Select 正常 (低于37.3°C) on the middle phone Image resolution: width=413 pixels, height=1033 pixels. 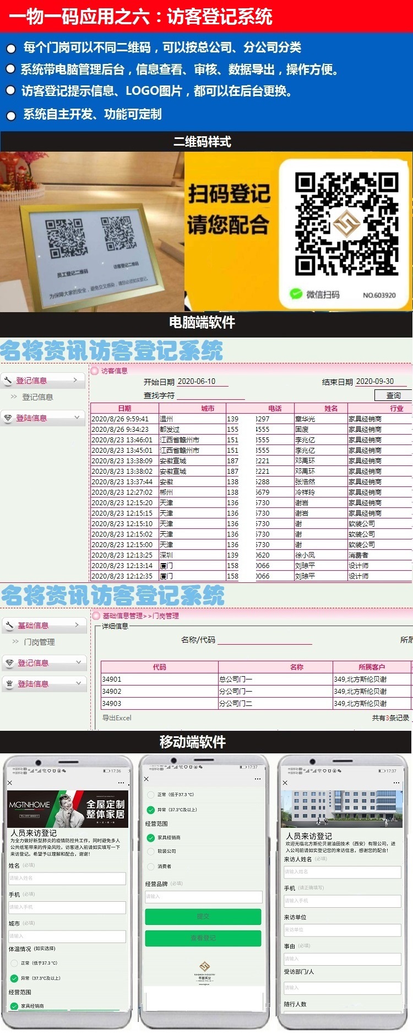(150, 795)
